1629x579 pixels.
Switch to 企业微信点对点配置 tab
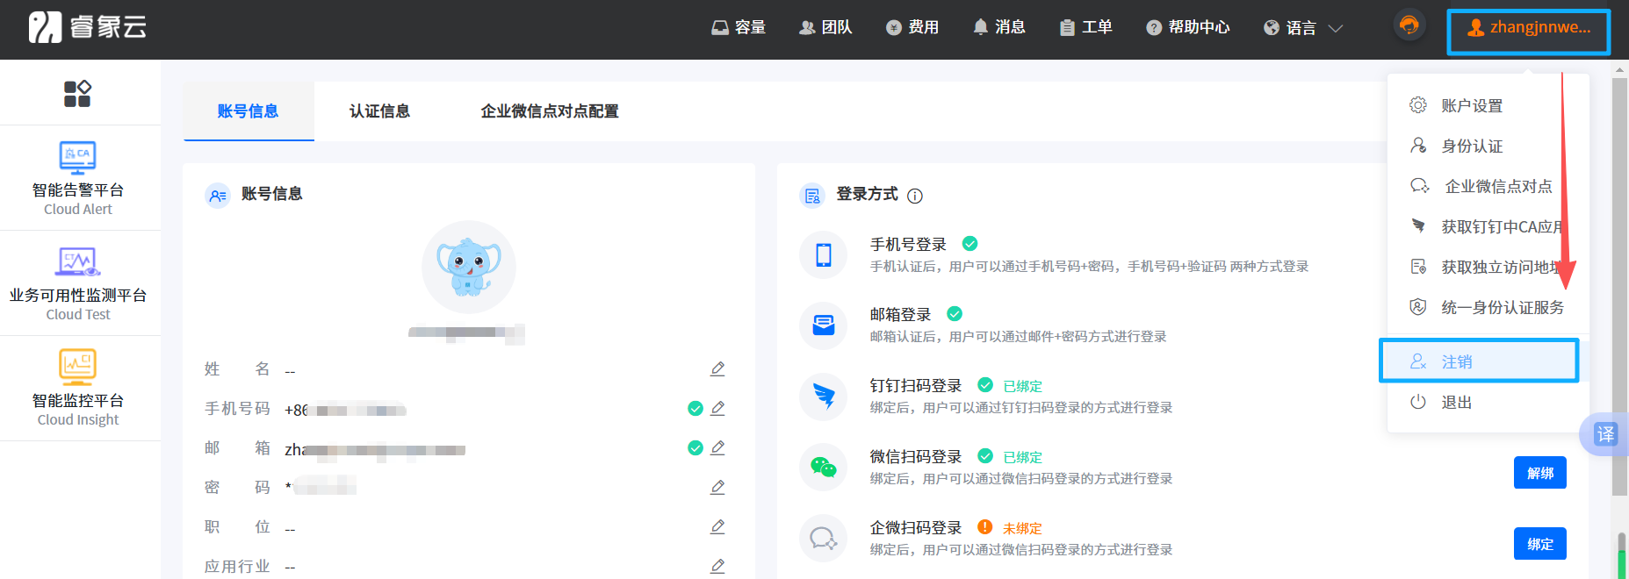tap(550, 111)
